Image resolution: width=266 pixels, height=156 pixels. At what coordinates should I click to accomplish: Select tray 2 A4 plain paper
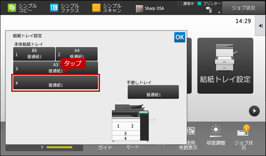(77, 54)
